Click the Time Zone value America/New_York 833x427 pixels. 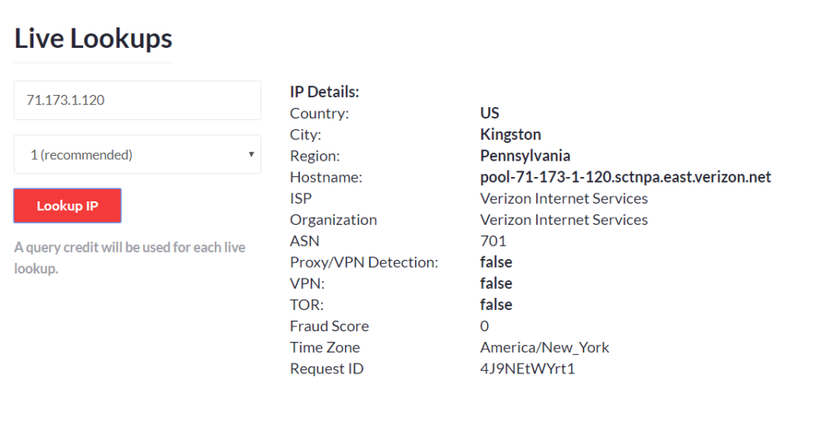[x=544, y=347]
